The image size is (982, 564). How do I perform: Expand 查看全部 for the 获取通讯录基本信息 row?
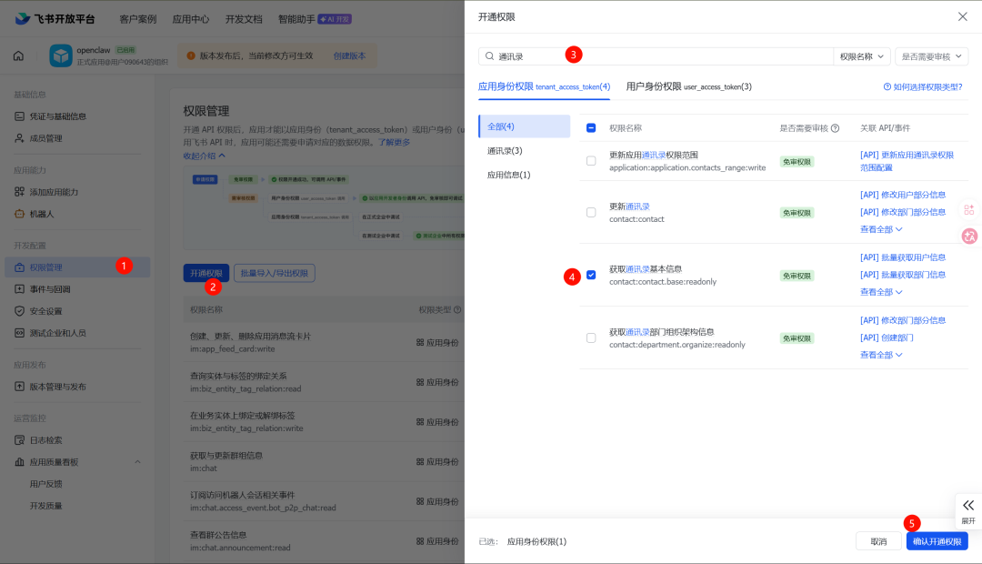(x=881, y=293)
